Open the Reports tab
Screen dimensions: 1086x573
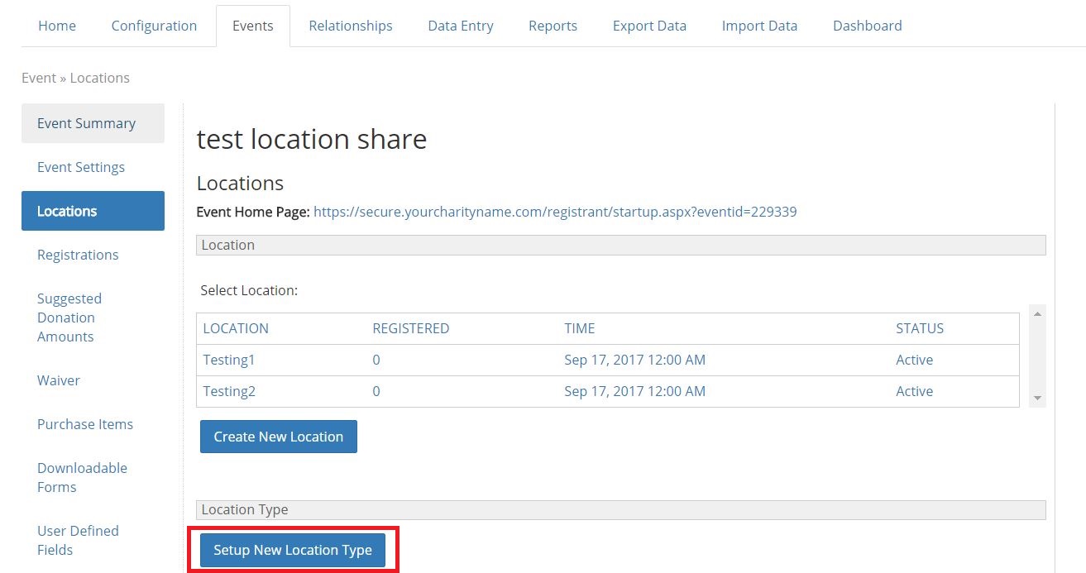point(553,26)
